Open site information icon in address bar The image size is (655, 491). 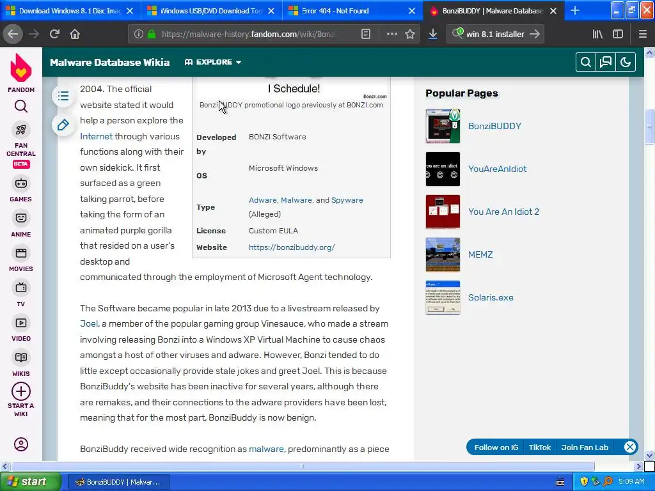tap(138, 34)
